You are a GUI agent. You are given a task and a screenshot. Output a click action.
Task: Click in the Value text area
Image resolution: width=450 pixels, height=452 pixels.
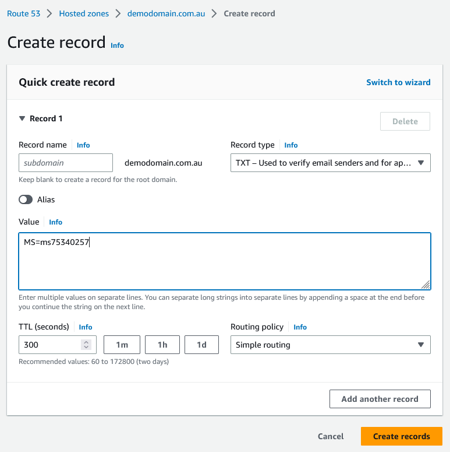click(224, 261)
